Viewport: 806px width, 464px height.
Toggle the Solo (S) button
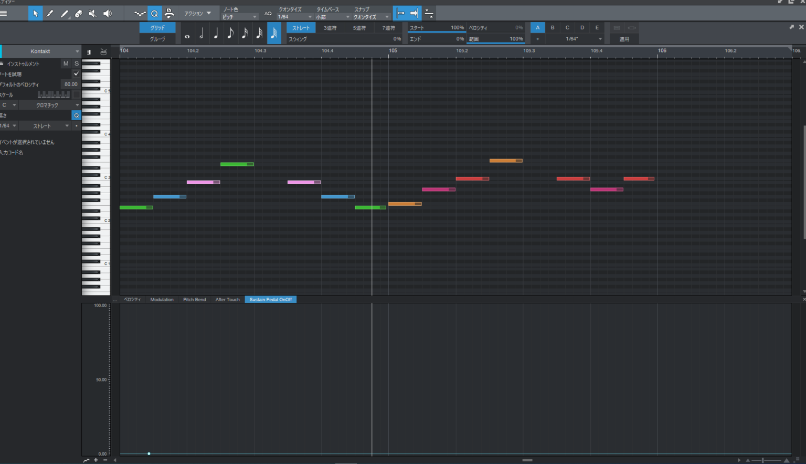click(x=76, y=64)
